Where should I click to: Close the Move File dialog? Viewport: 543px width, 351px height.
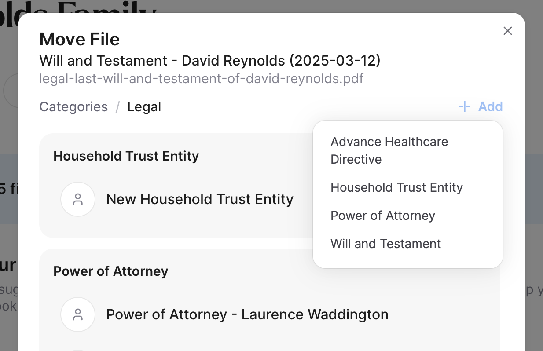pos(508,31)
